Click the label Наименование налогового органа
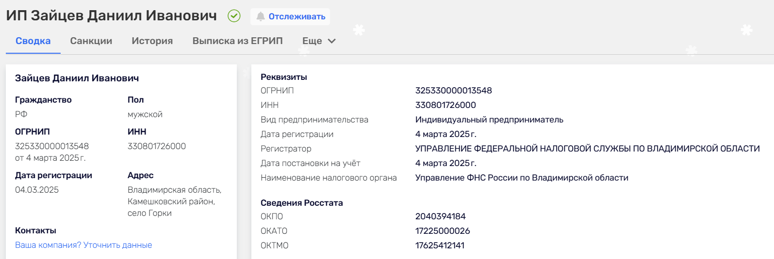The height and width of the screenshot is (259, 774). 329,178
